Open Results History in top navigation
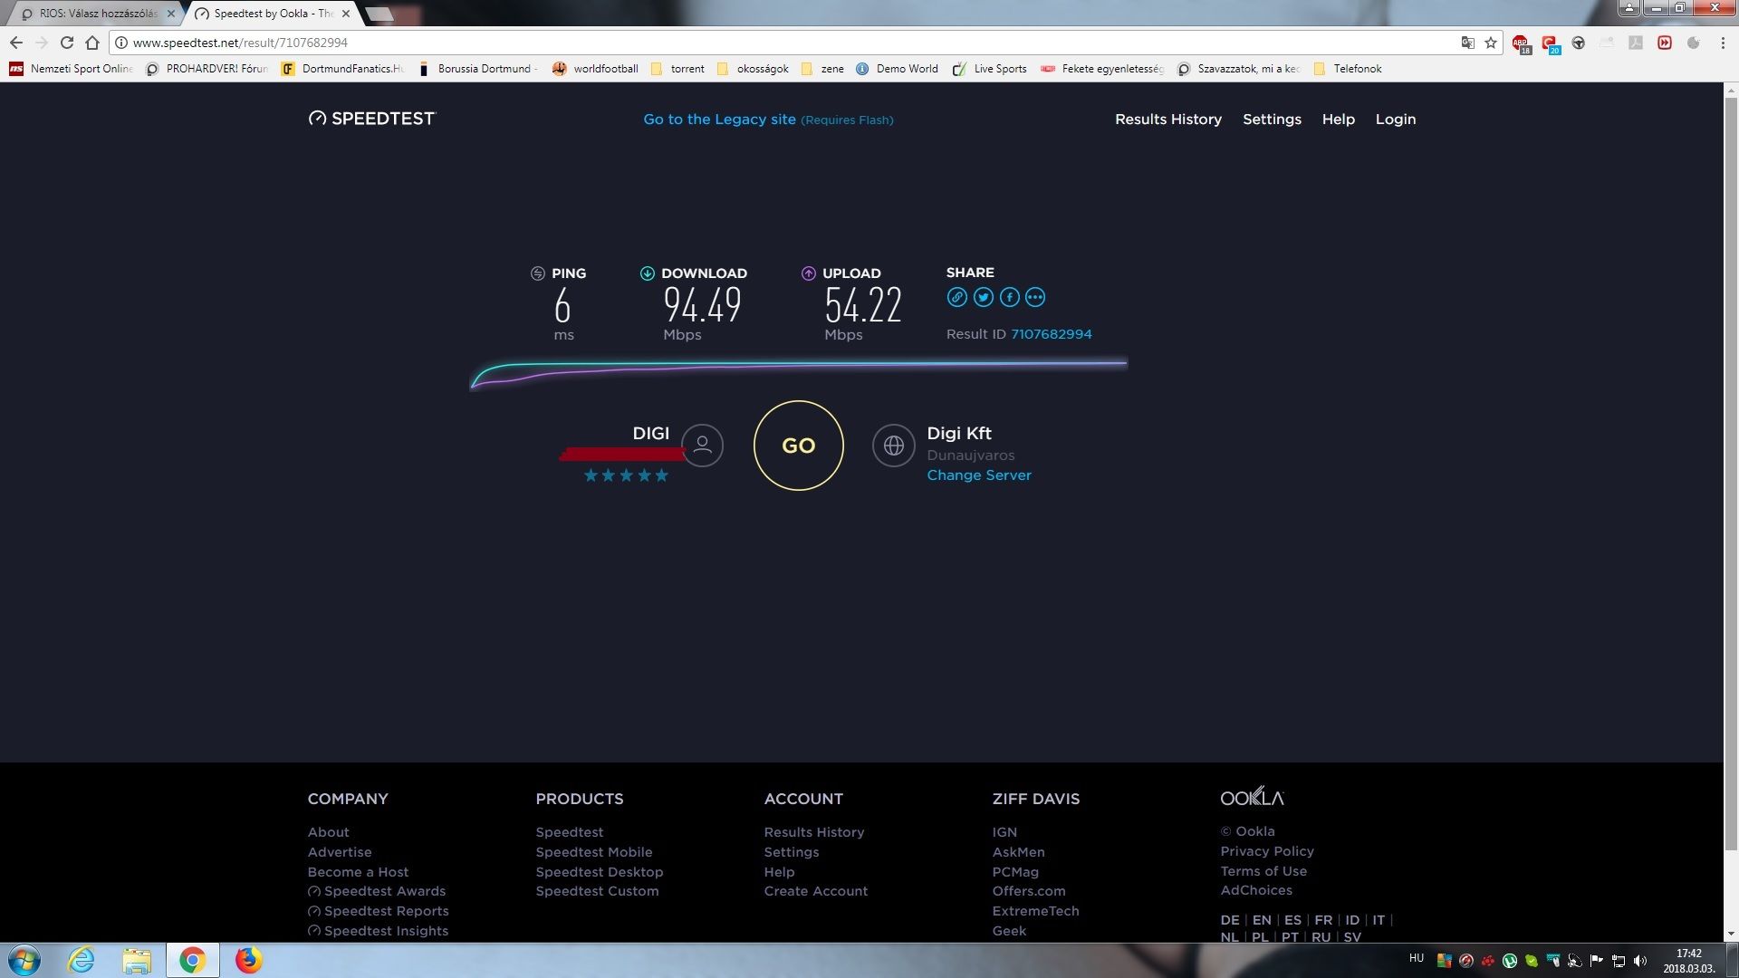Screen dimensions: 1739x978 (x=1167, y=120)
